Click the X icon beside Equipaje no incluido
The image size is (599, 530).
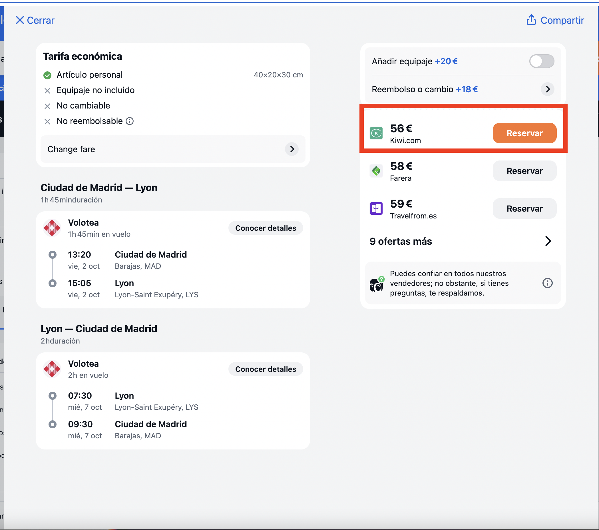[47, 91]
